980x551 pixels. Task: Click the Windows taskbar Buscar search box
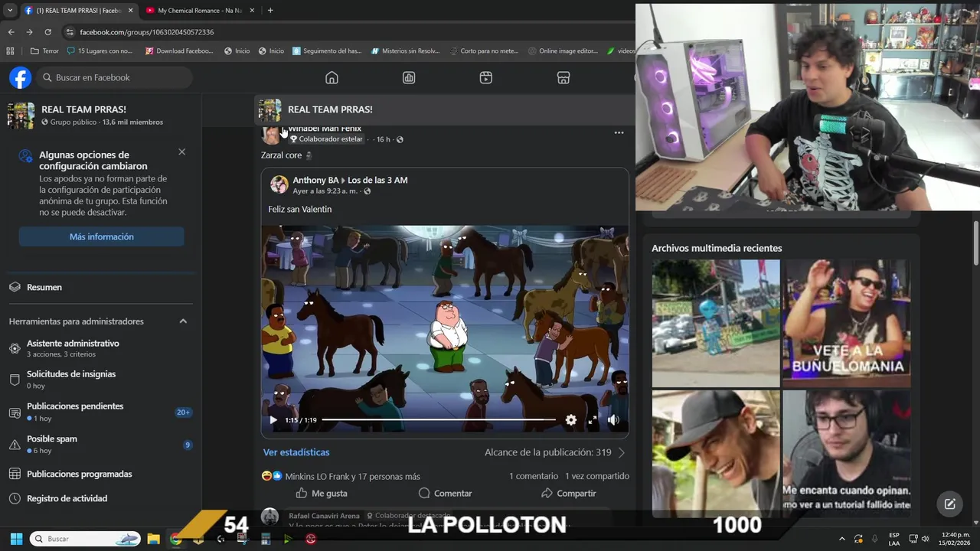(85, 539)
